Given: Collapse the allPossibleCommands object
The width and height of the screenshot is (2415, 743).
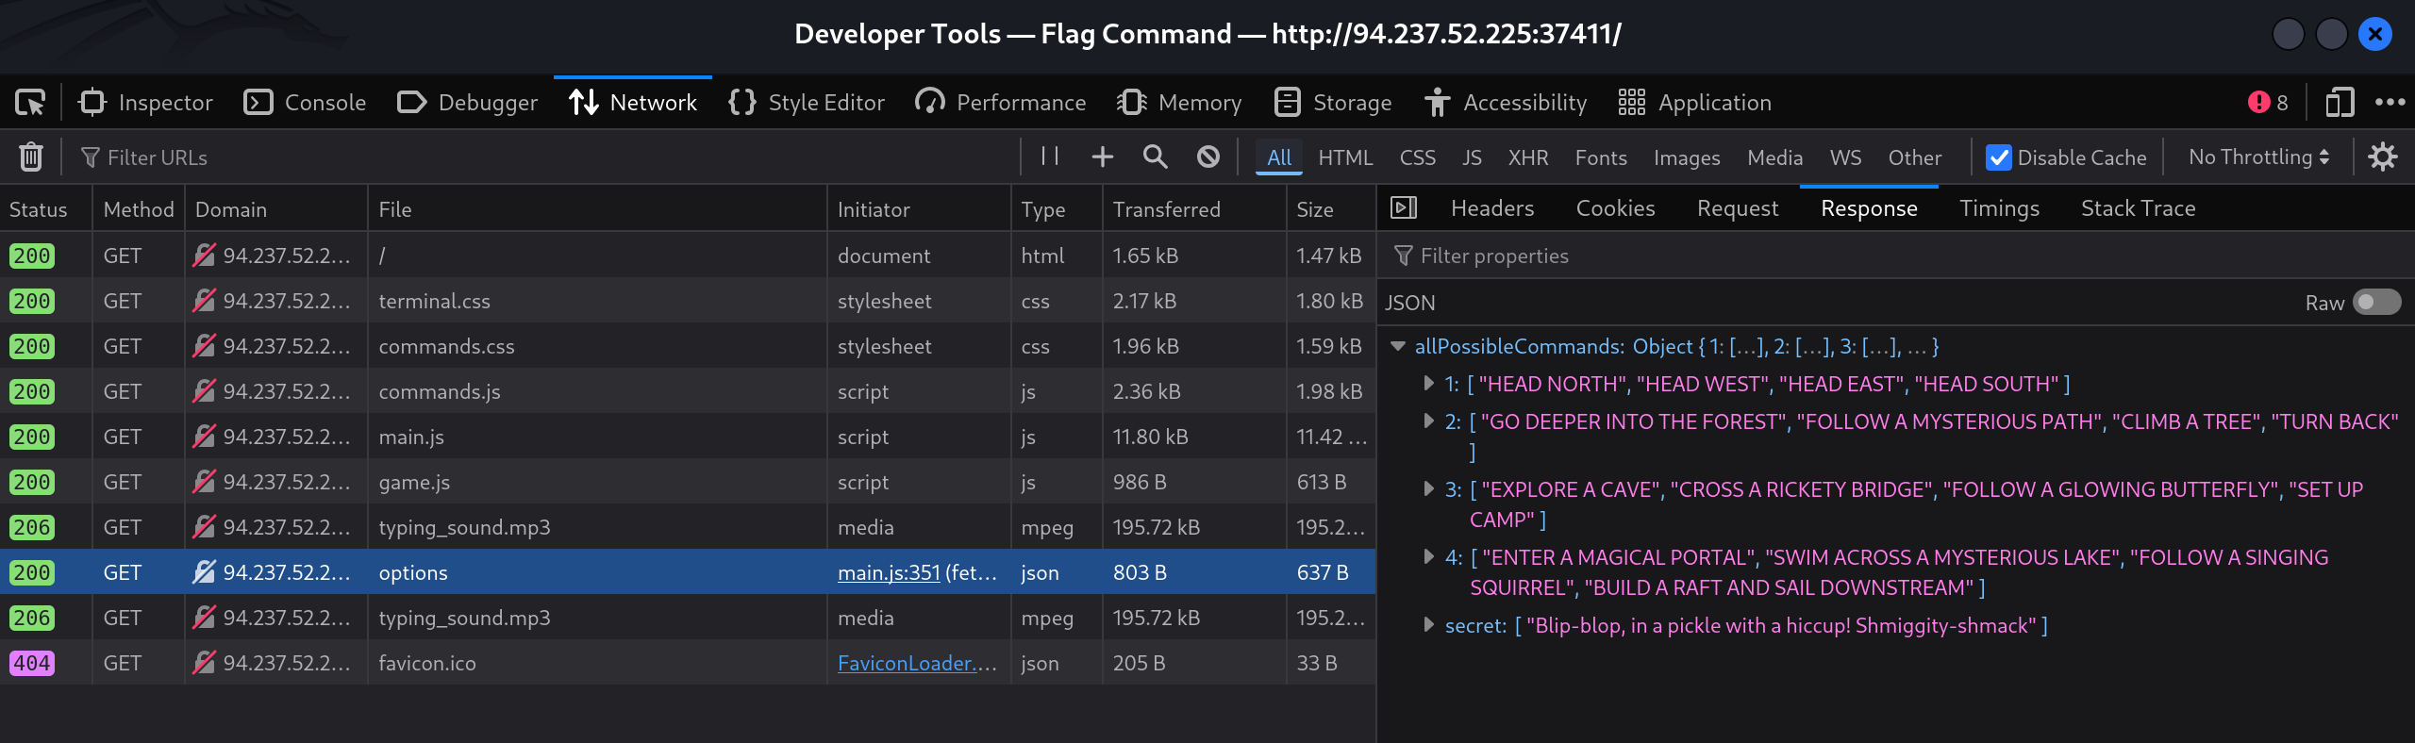Looking at the screenshot, I should coord(1399,346).
